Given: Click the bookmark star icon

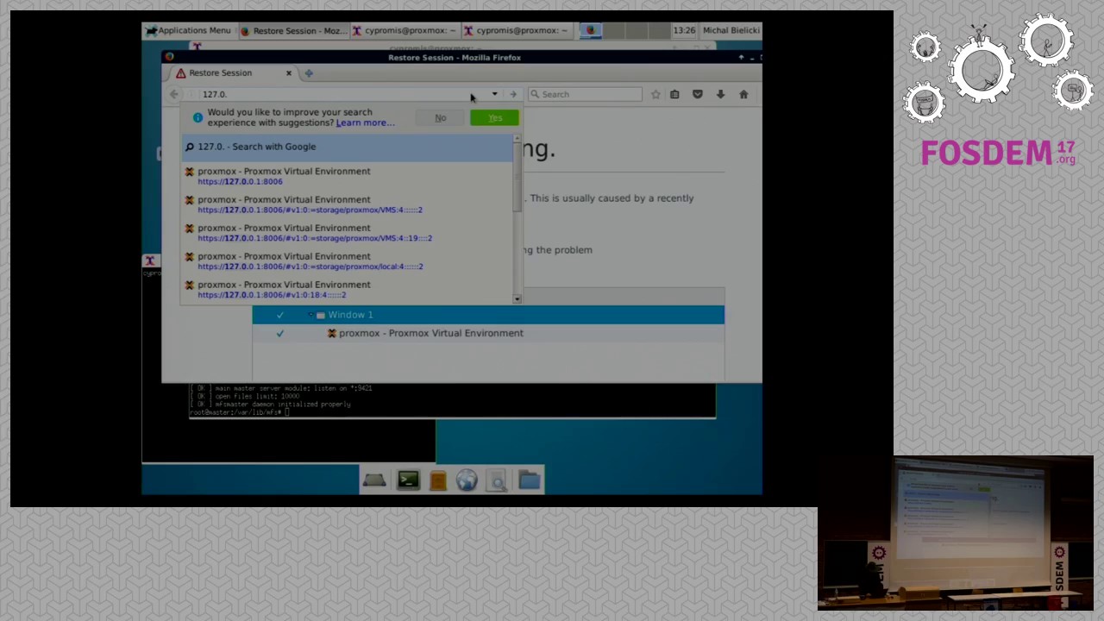Looking at the screenshot, I should tap(655, 94).
